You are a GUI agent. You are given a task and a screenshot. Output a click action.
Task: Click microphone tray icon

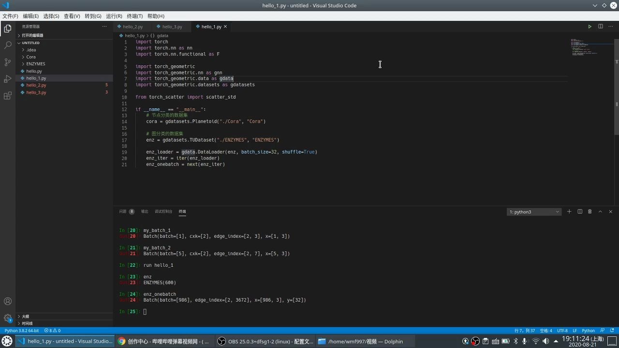click(x=525, y=341)
